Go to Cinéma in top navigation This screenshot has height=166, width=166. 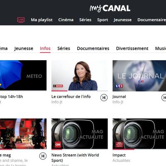[x=66, y=20]
